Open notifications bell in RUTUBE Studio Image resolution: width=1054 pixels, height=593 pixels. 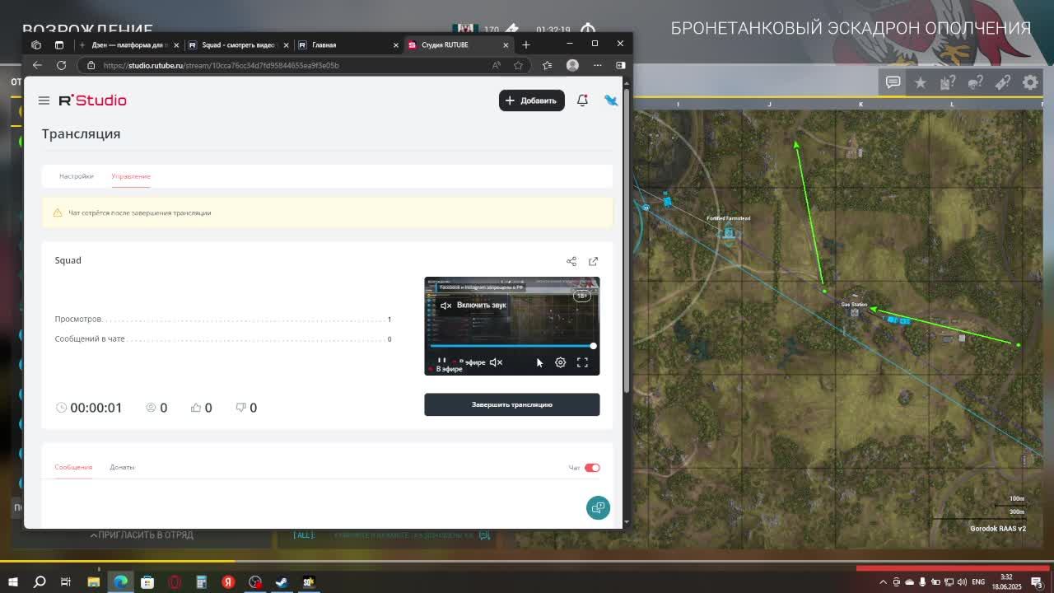coord(582,100)
